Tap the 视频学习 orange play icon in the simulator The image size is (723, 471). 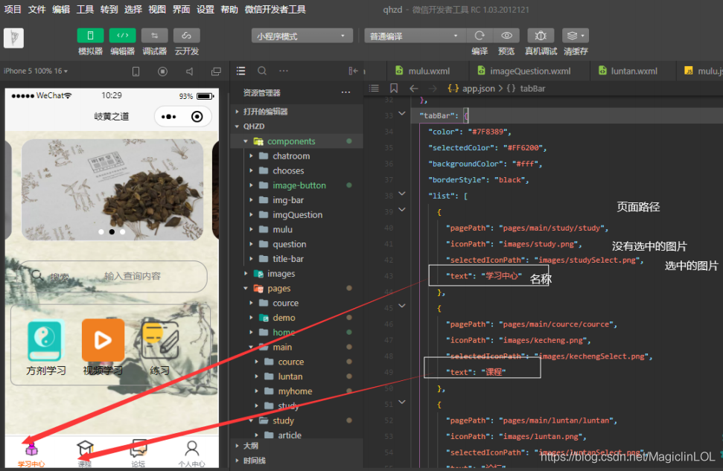103,340
